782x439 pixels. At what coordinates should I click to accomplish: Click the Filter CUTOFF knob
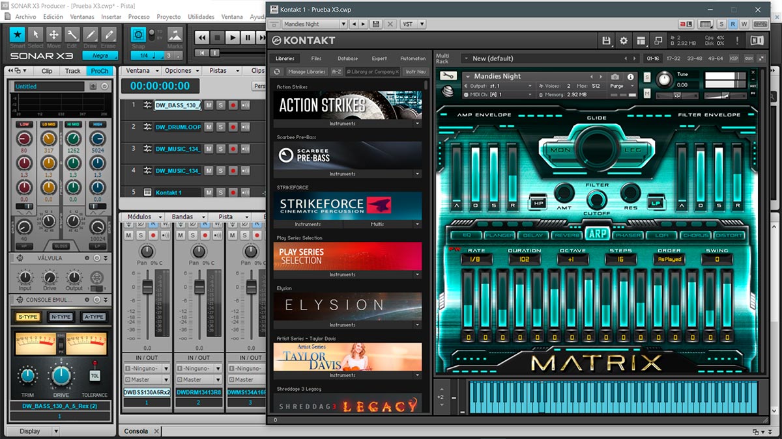tap(597, 201)
